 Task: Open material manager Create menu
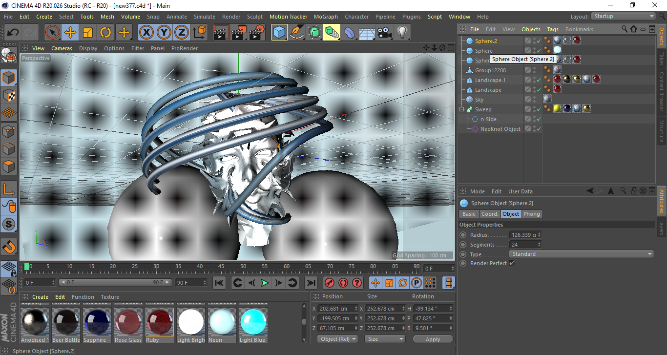[x=41, y=297]
